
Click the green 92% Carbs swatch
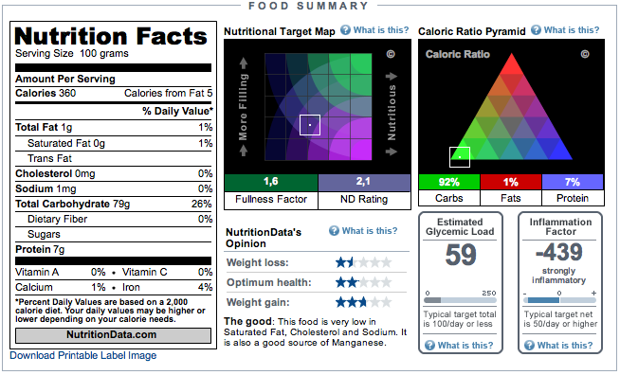[449, 182]
